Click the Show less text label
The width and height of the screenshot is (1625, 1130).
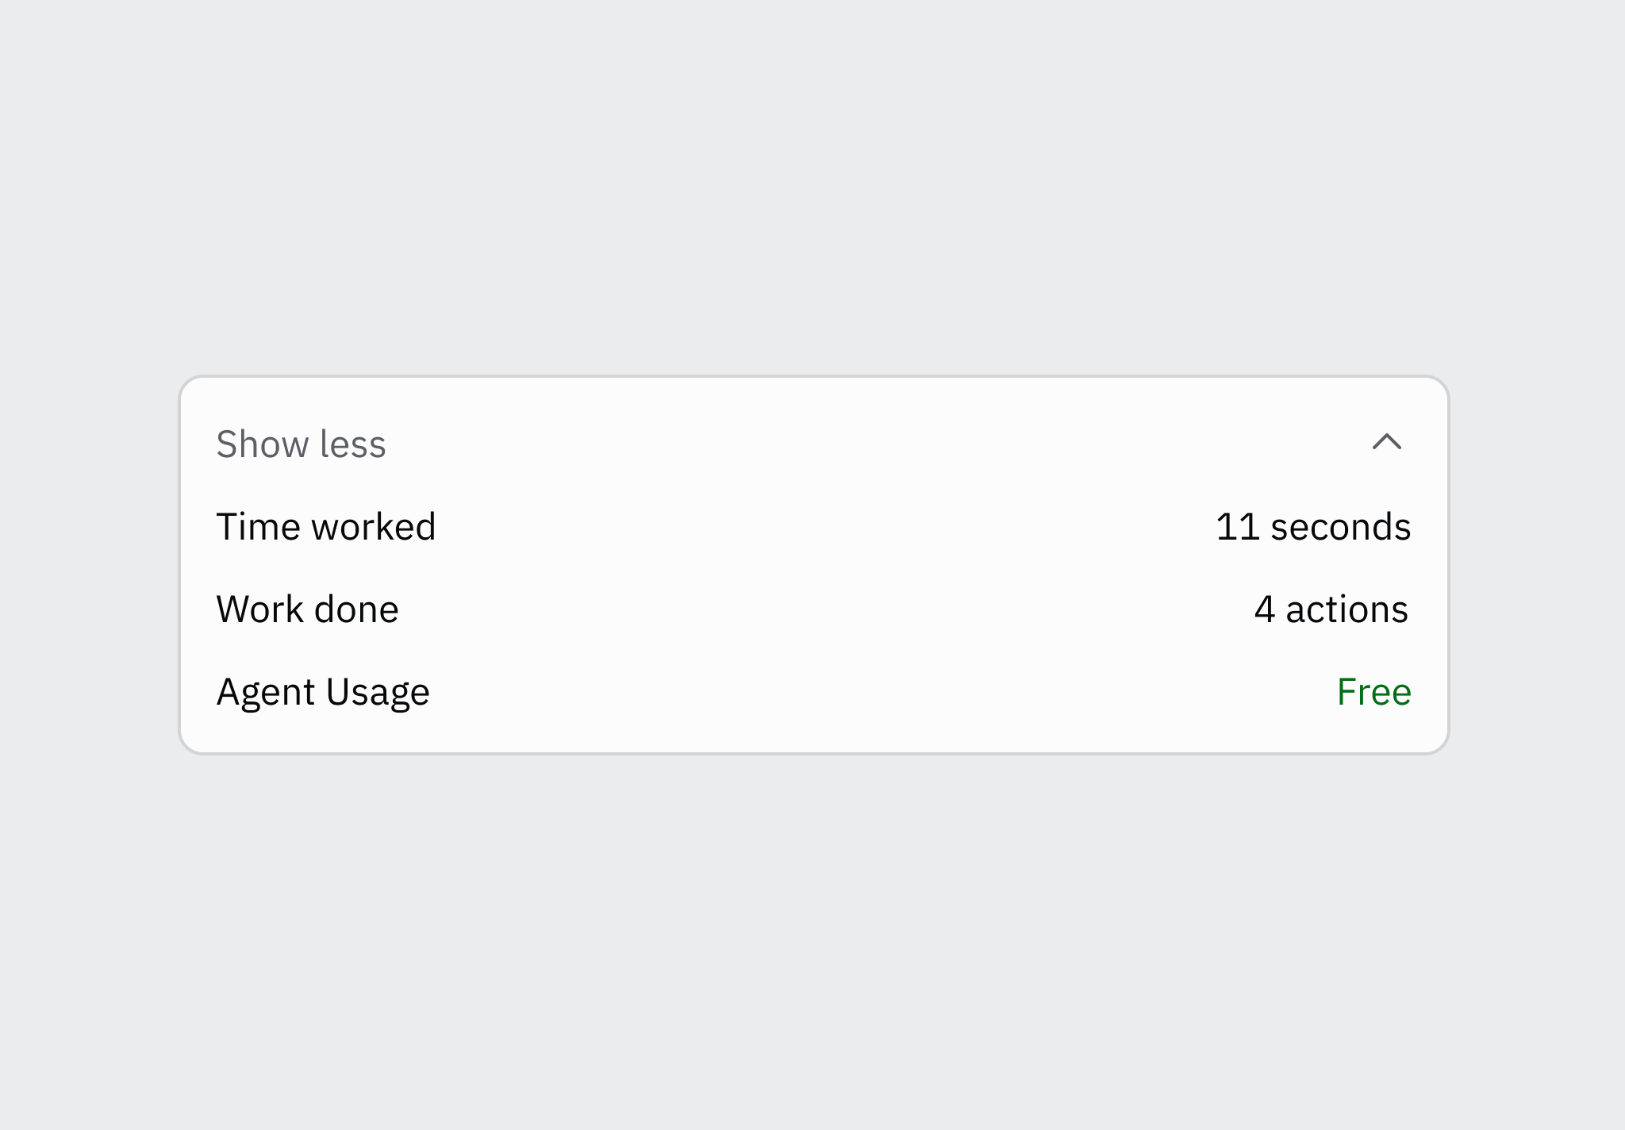302,444
